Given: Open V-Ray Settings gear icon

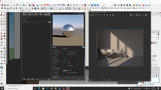Looking at the screenshot, I should 41,14.
